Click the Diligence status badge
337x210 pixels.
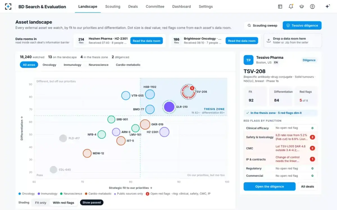pos(309,60)
